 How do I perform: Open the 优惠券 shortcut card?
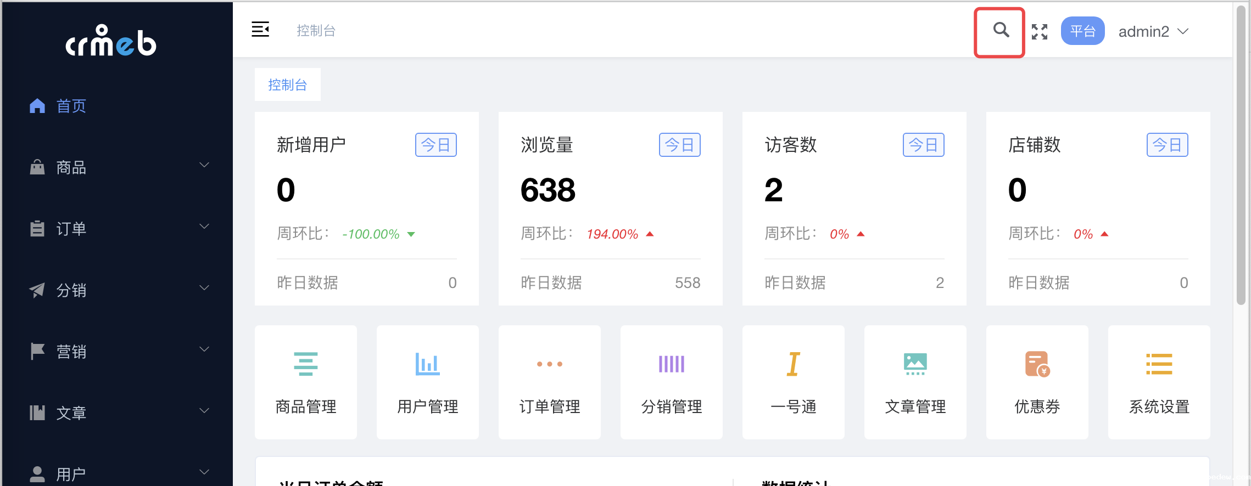click(1037, 382)
